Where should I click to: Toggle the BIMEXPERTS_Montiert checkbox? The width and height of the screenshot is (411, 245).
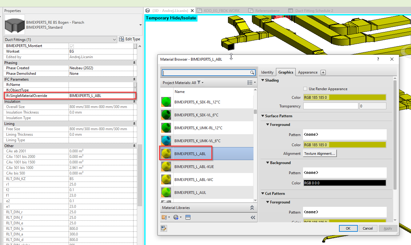[x=73, y=46]
